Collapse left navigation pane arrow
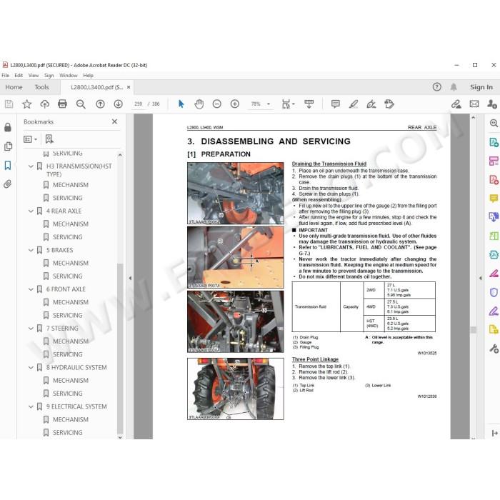 (x=130, y=278)
